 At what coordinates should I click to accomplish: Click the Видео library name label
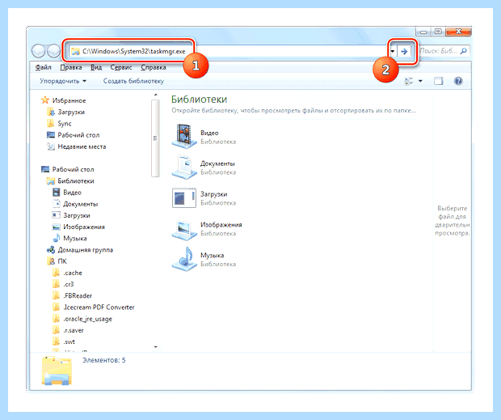point(209,133)
